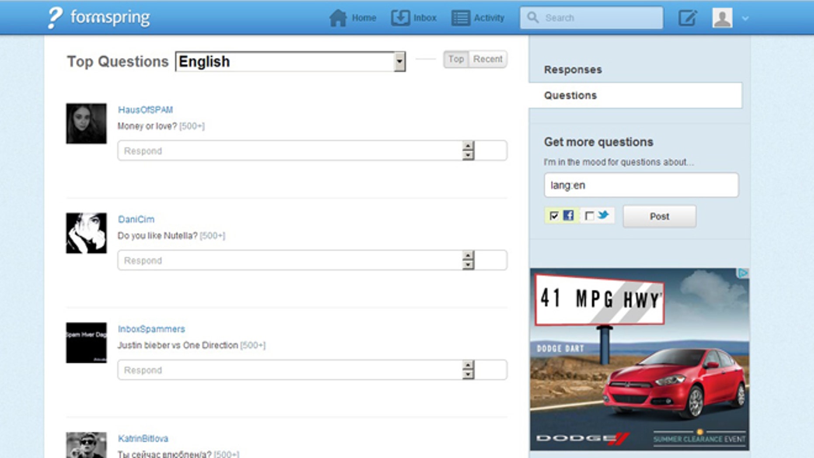Open Inbox via tray icon
Screen dimensions: 814x458
click(400, 18)
